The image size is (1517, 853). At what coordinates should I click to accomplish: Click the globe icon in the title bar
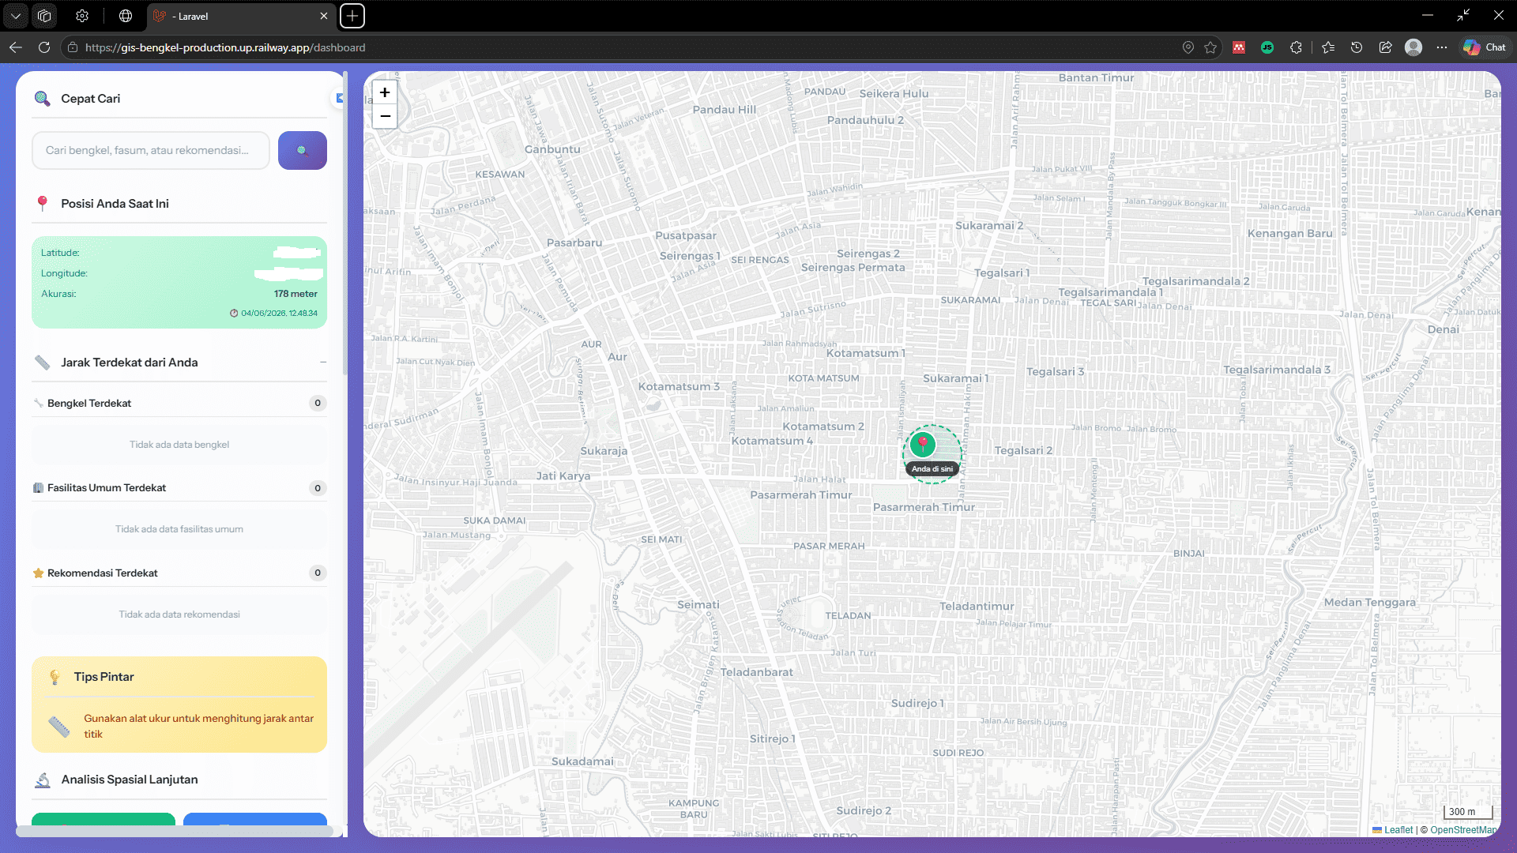126,16
